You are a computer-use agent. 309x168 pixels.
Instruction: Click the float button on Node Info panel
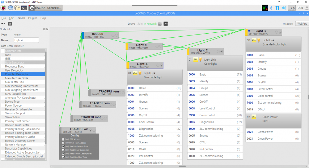(44, 29)
